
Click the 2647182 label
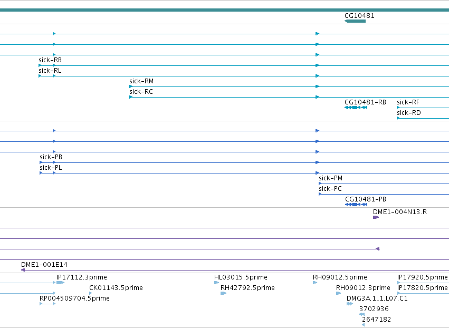pyautogui.click(x=376, y=320)
